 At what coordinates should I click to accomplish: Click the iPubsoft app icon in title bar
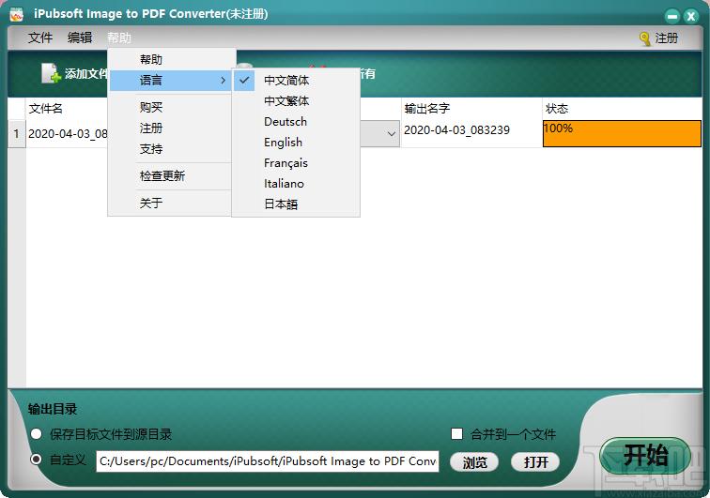(x=16, y=14)
